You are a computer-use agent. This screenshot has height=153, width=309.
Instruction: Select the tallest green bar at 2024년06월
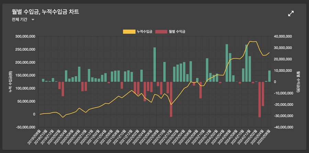[227, 63]
